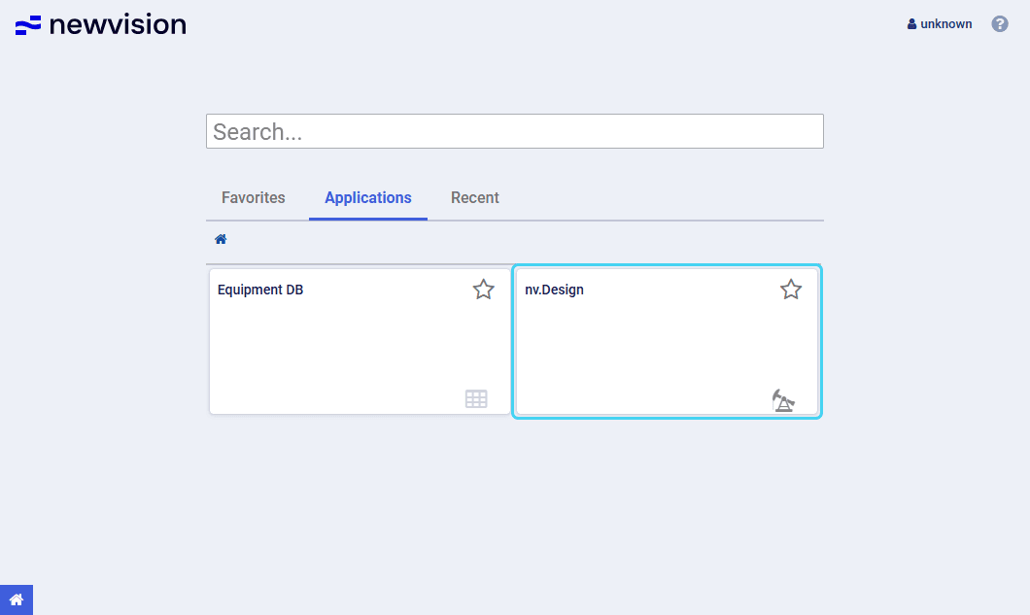This screenshot has width=1030, height=615.
Task: Open the Recent tab
Action: [475, 198]
